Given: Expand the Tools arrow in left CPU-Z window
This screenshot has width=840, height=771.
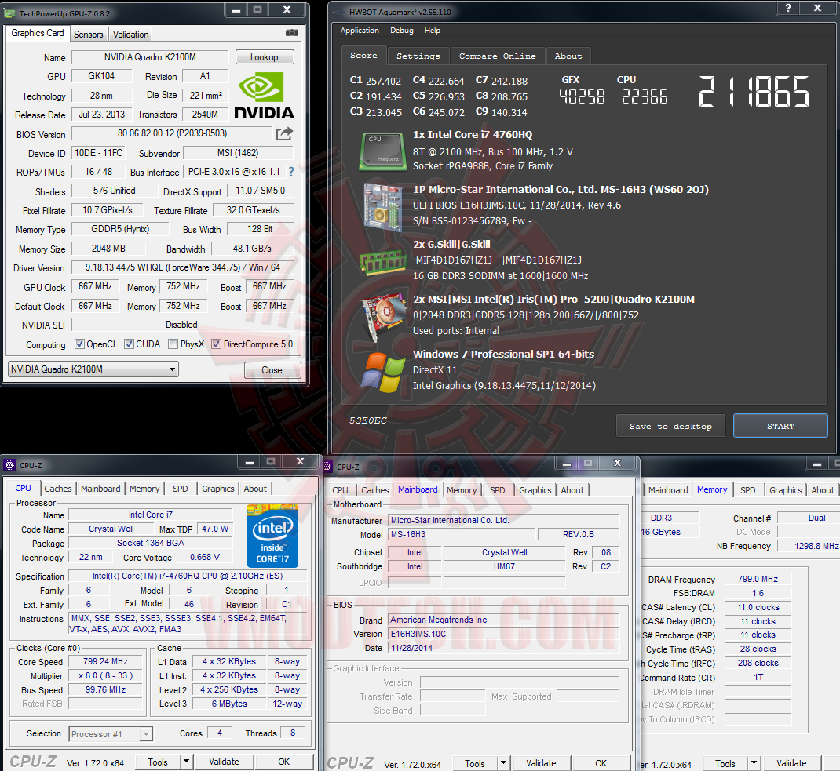Looking at the screenshot, I should coord(186,762).
